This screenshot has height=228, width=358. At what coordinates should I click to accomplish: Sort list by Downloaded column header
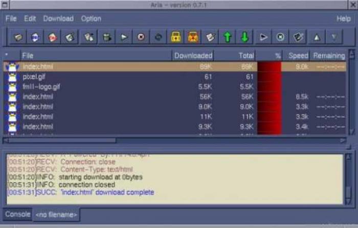(192, 55)
